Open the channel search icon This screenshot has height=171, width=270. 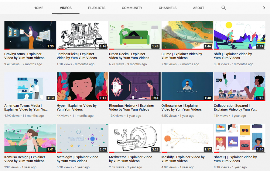pos(223,8)
